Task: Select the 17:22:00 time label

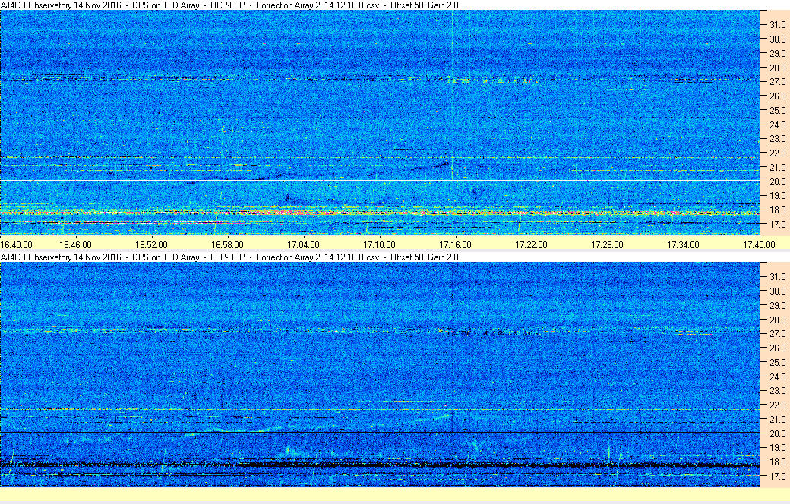Action: pyautogui.click(x=531, y=244)
